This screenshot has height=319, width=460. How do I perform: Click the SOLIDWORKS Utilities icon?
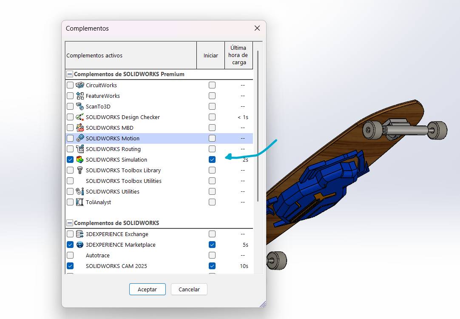click(x=80, y=191)
